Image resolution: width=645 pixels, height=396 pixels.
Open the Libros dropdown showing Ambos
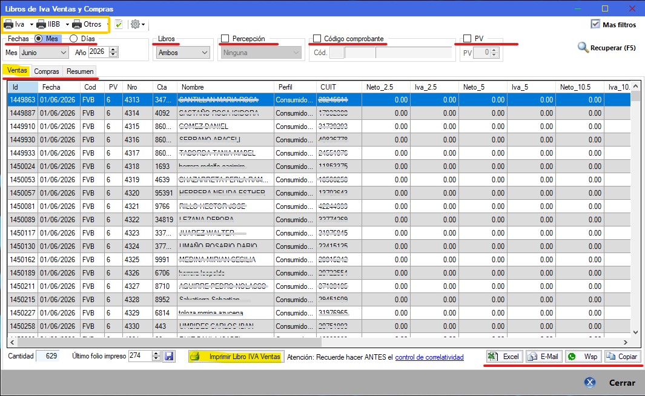(183, 53)
